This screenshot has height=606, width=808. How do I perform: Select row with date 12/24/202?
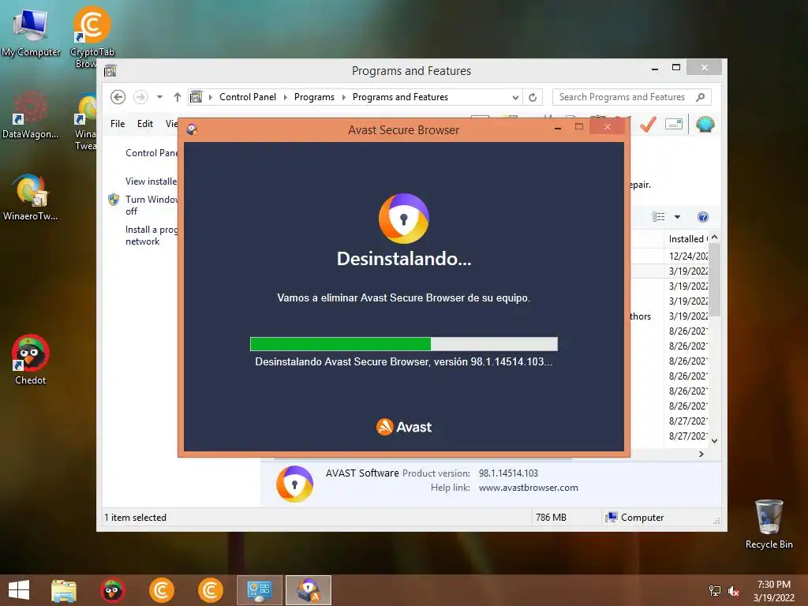click(x=669, y=256)
